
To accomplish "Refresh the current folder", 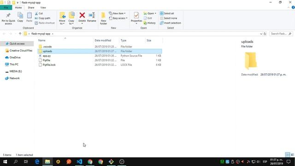I will tap(265, 34).
